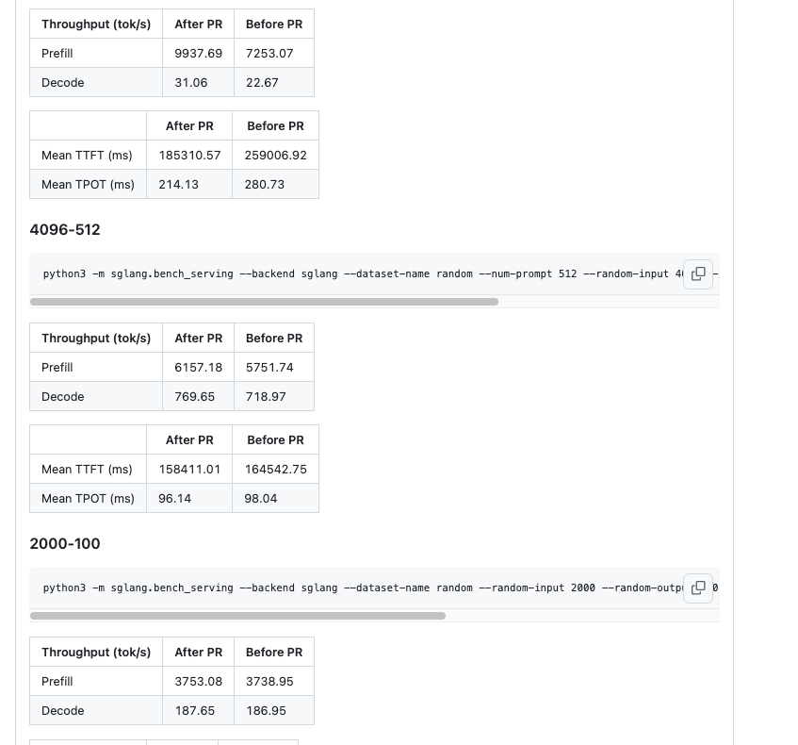Click the copy icon on the random-input 2000 code block
The image size is (798, 745).
698,588
